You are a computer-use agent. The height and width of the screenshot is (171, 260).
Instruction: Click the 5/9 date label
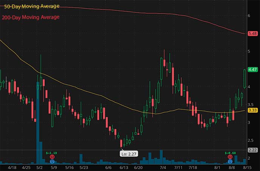[54, 167]
